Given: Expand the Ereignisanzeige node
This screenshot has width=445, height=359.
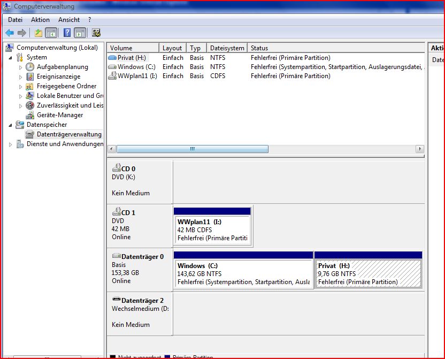Looking at the screenshot, I should tap(20, 77).
